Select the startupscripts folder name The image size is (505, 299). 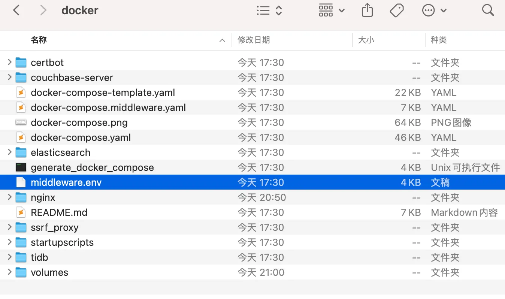pyautogui.click(x=62, y=242)
